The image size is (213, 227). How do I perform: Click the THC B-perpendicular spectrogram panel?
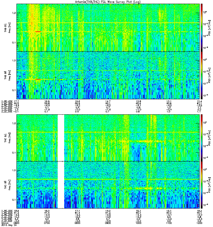(108, 138)
